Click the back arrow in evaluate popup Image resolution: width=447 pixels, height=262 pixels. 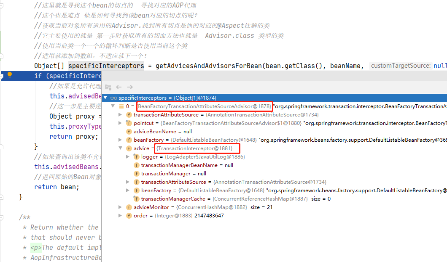(x=119, y=87)
